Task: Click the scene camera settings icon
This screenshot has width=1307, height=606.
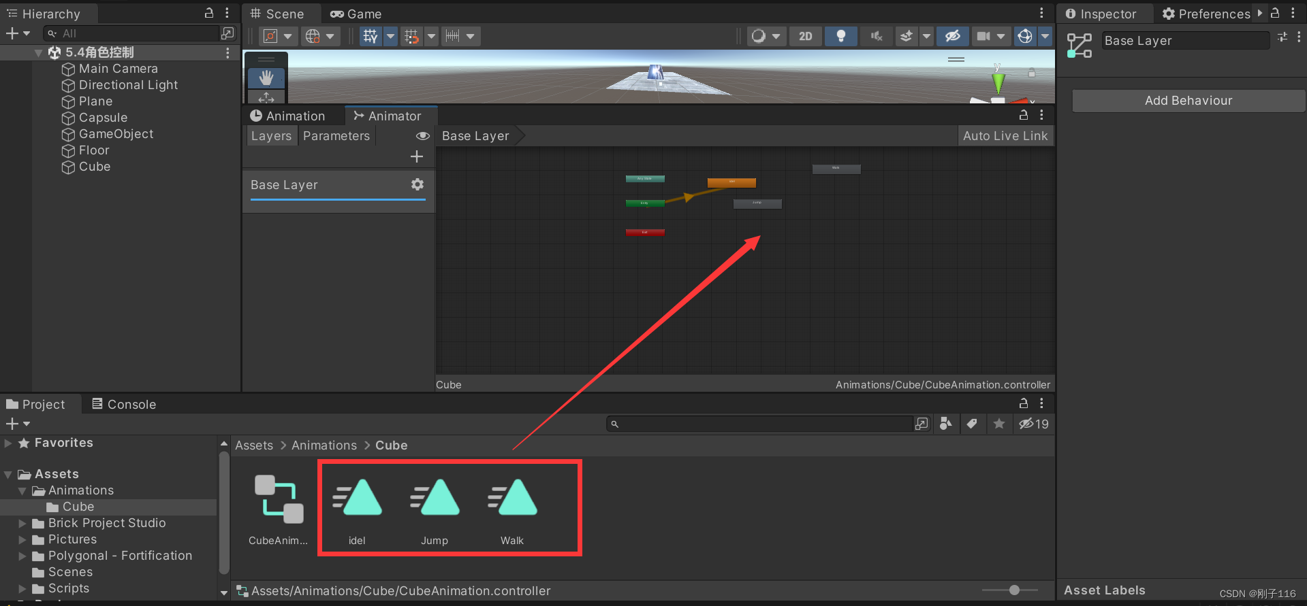Action: click(x=983, y=36)
